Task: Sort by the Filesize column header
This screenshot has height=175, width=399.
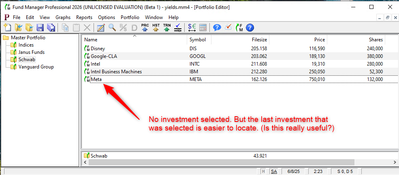Action: click(x=240, y=40)
